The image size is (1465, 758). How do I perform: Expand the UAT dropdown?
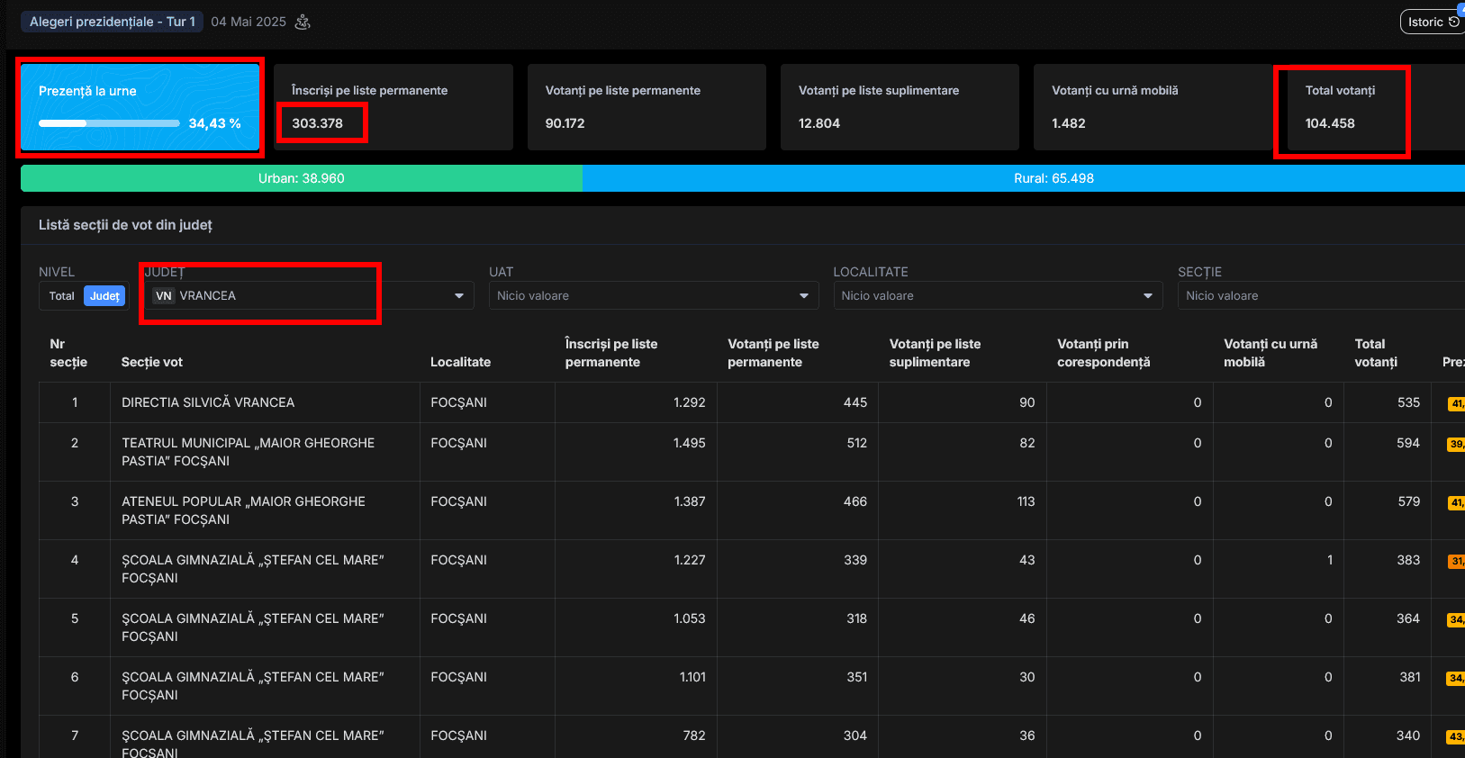click(803, 296)
